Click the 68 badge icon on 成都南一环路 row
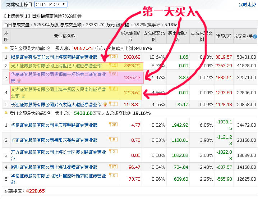Viewport: 258px width, 199px height. 113,74
